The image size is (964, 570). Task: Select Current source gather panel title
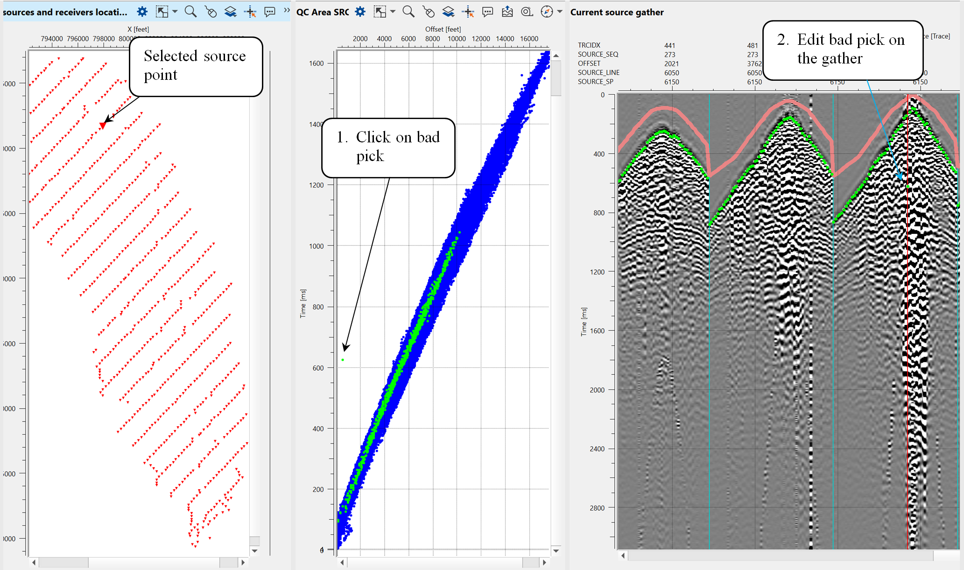coord(617,12)
